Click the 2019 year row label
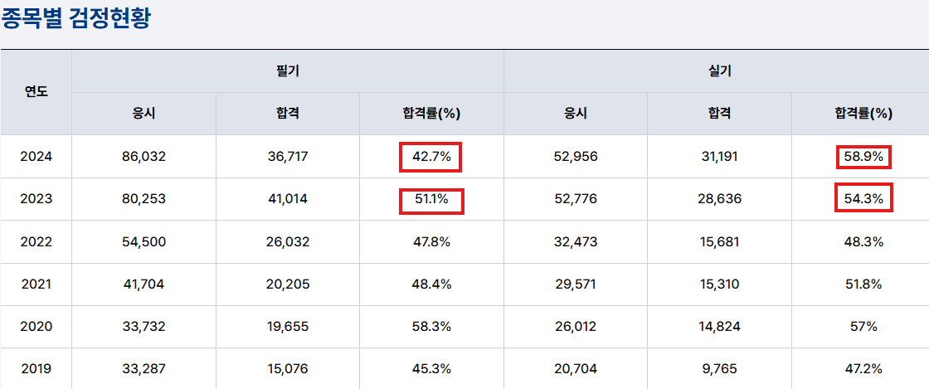The image size is (929, 389). coord(36,369)
